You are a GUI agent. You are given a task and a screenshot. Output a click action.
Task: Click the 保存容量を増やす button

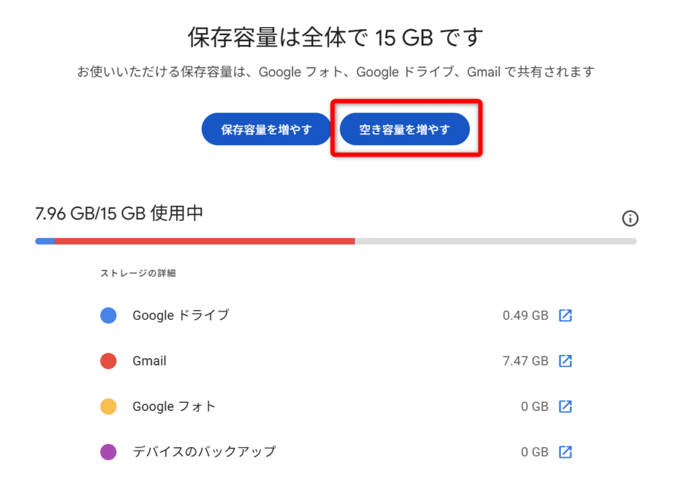pos(266,129)
